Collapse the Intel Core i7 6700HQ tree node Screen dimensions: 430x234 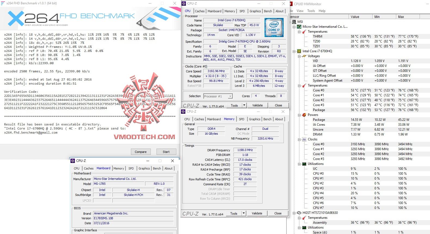tap(294, 51)
